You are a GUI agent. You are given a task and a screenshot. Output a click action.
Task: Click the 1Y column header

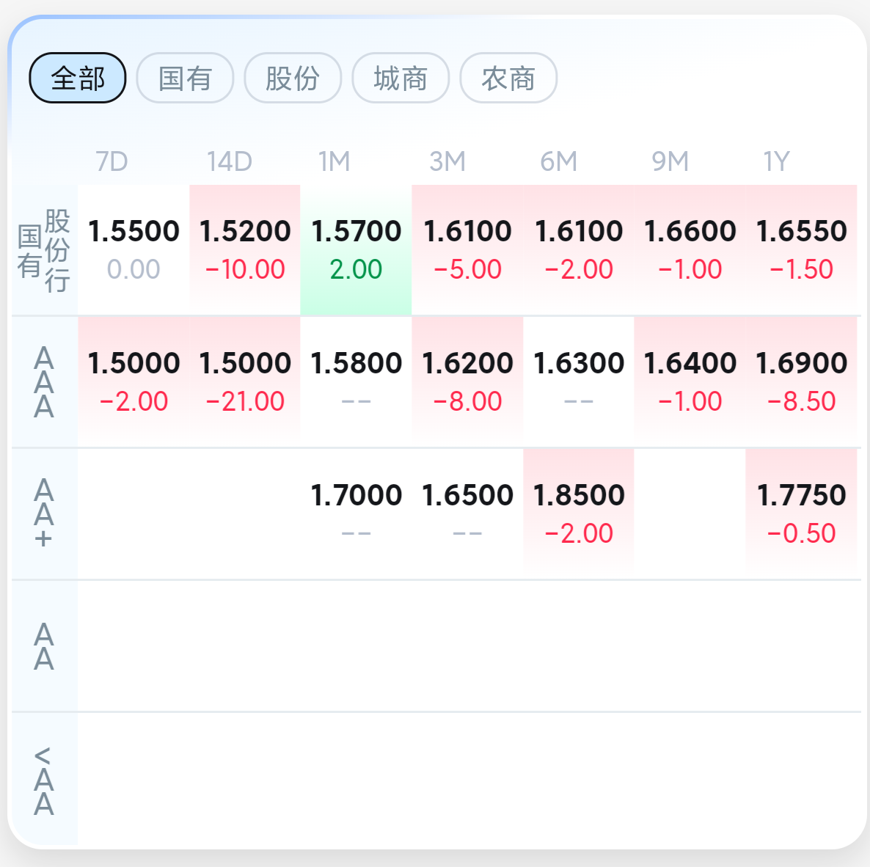pos(776,161)
